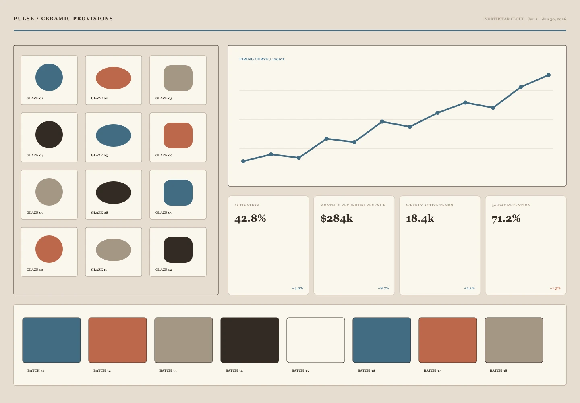The height and width of the screenshot is (403, 580).
Task: Choose the Glaze 12 dark square swatch
Action: pos(178,250)
